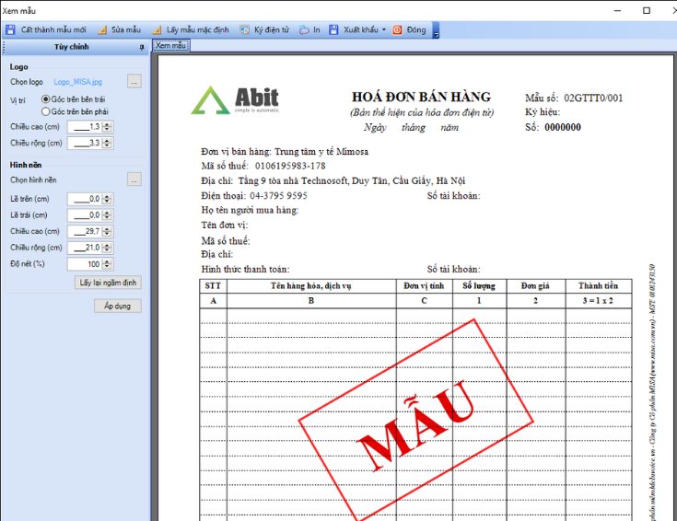
Task: Open the 'Logo_MISA.jpg' file link
Action: [76, 82]
